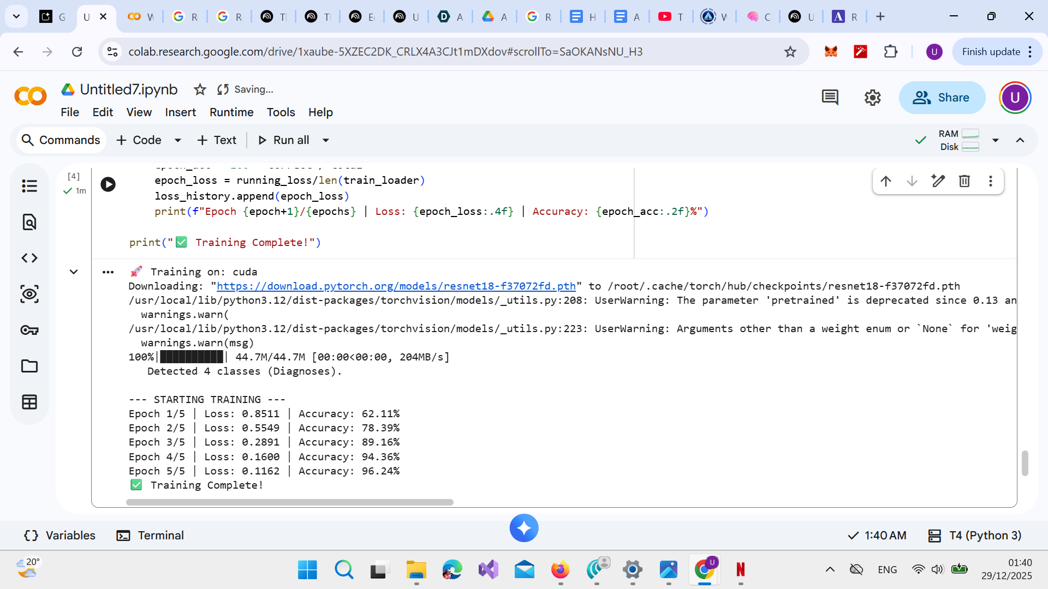Open the resnet18 download link

pos(396,286)
